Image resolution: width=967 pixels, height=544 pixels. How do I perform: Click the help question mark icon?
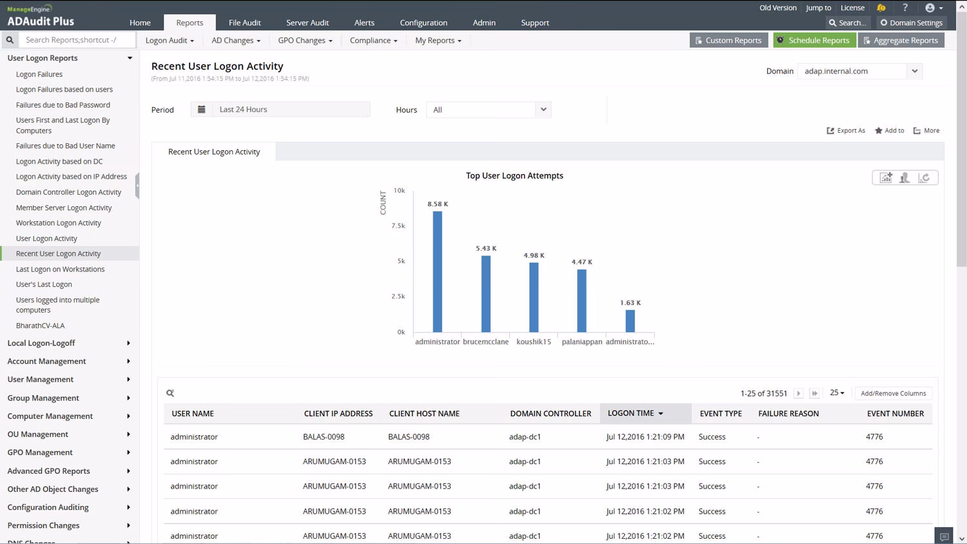coord(905,8)
